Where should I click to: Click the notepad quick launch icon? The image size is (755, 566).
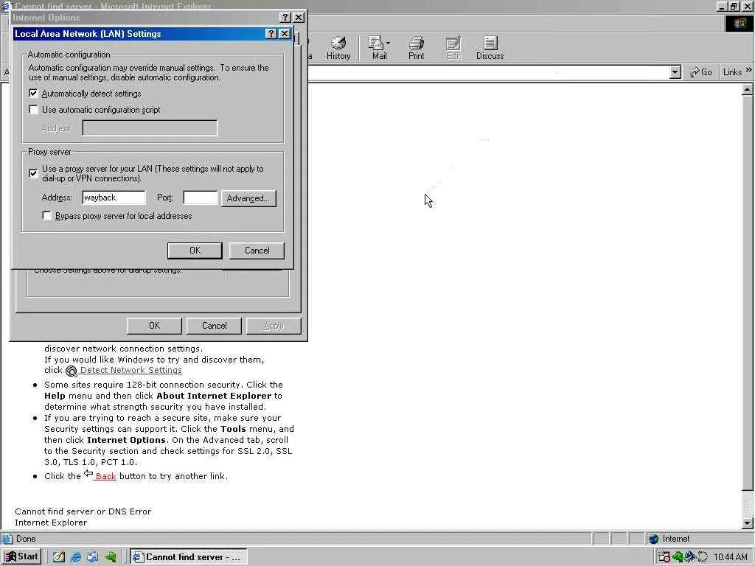[59, 557]
